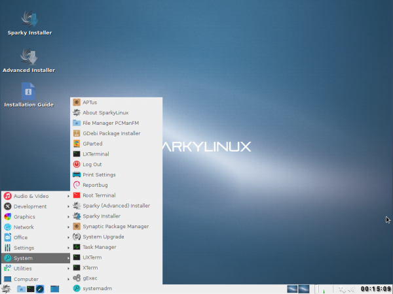Launch APTus from the System menu
This screenshot has height=294, width=393.
point(117,103)
